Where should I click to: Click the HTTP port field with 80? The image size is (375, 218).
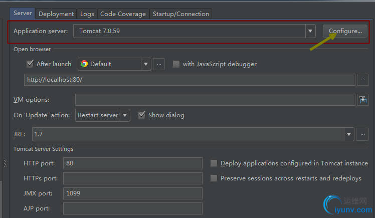click(x=133, y=163)
